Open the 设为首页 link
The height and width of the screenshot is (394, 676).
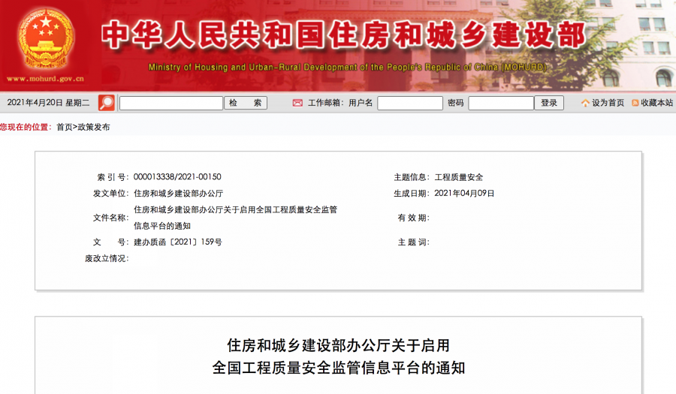coord(608,103)
